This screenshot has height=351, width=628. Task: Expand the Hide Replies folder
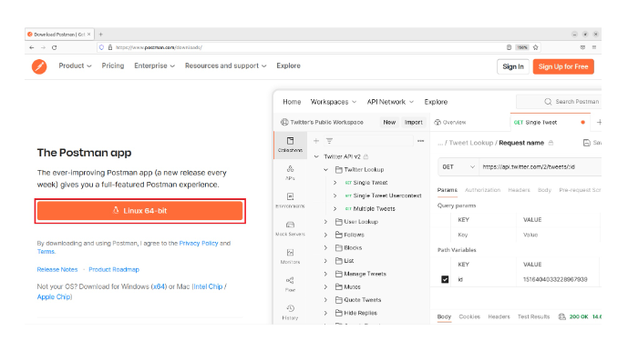[325, 313]
